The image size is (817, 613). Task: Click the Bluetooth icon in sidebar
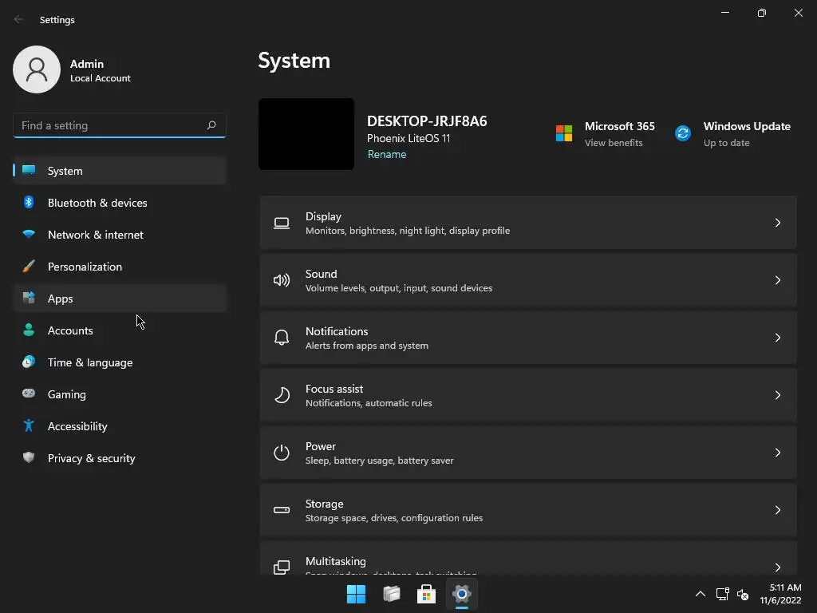(x=29, y=202)
